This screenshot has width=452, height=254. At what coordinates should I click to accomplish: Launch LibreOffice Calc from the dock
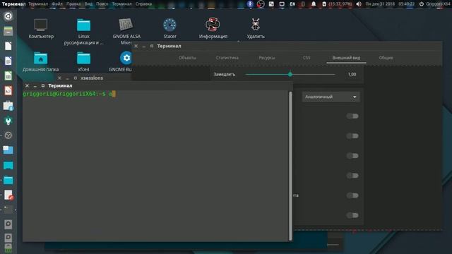pyautogui.click(x=8, y=75)
